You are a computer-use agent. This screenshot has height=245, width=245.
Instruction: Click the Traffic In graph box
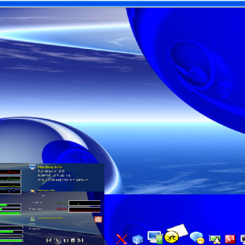click(x=85, y=203)
